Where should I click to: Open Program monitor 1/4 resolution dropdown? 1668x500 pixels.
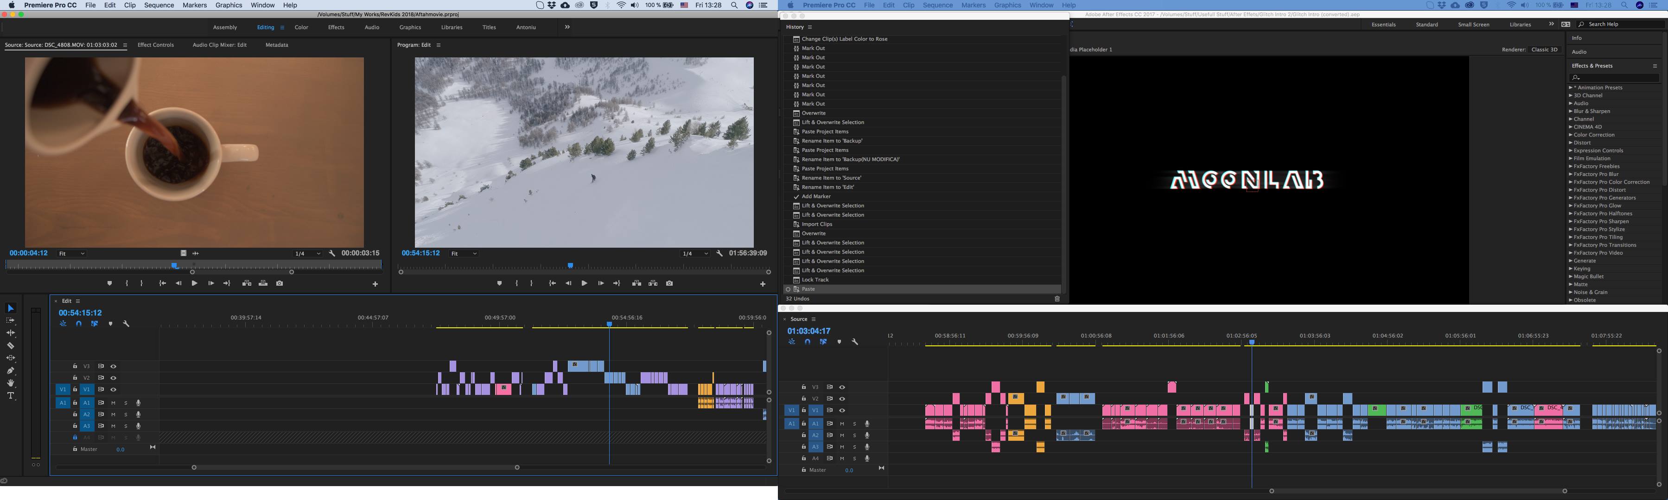(x=695, y=254)
